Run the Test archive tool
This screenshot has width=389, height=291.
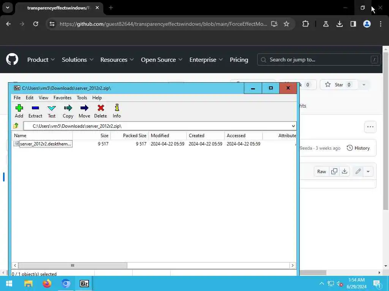tap(52, 111)
